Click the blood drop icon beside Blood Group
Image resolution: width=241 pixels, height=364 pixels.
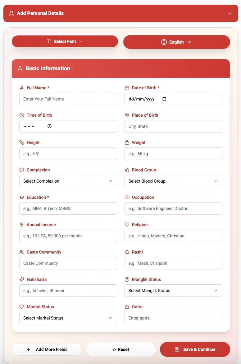[x=127, y=170]
